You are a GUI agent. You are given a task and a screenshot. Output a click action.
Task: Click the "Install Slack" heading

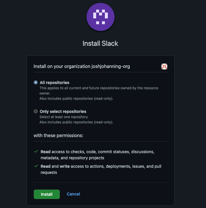100,43
